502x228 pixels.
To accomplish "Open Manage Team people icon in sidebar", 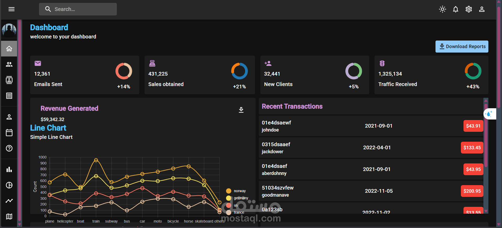I will 9,64.
